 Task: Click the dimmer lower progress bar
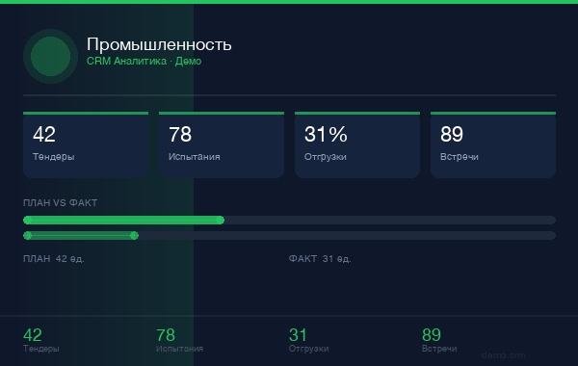point(289,236)
